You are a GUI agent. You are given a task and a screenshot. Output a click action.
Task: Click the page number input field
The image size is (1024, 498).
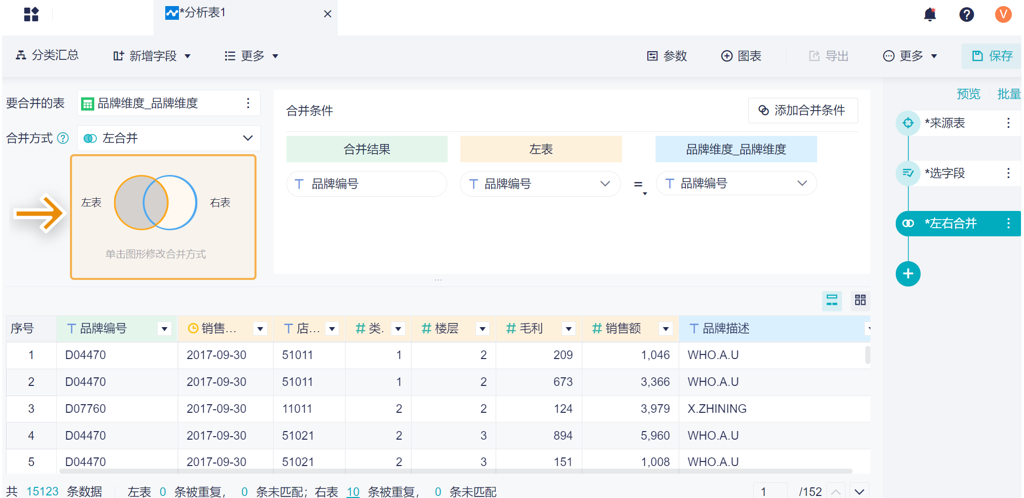[x=769, y=491]
